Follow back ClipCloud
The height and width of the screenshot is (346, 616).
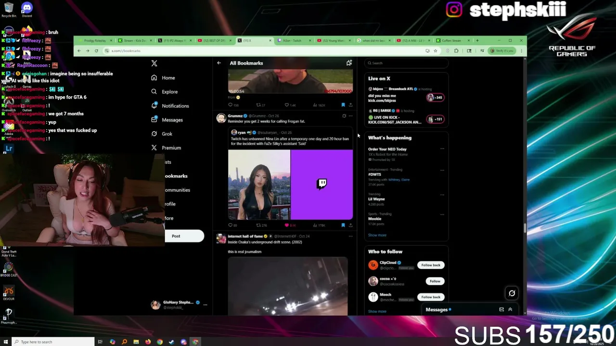(431, 265)
